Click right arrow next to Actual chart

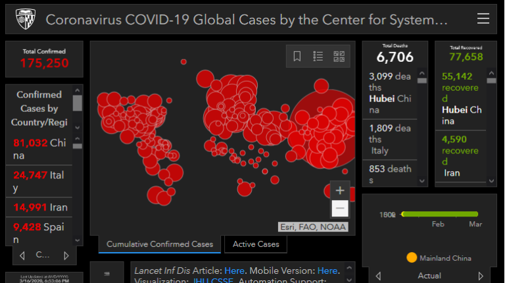coord(481,276)
